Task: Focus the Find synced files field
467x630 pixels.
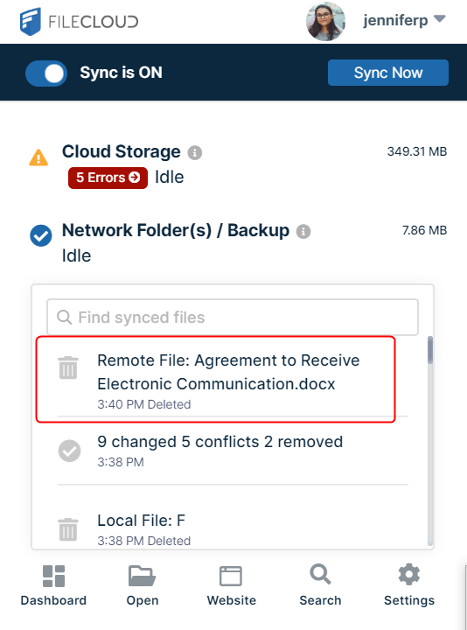Action: (x=233, y=317)
